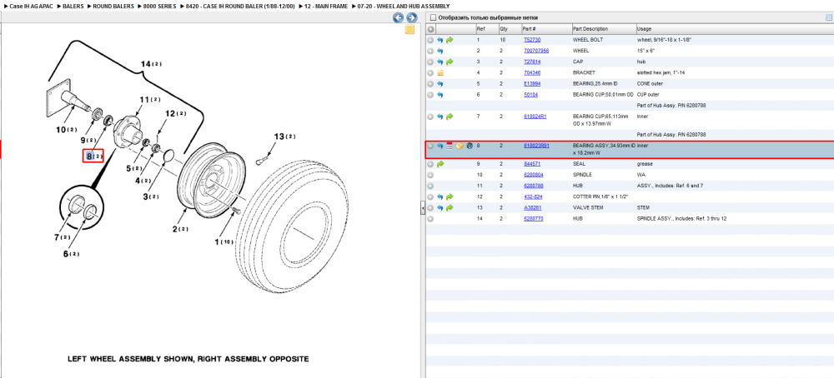Open part number link 432-824
834x378 pixels.
532,196
